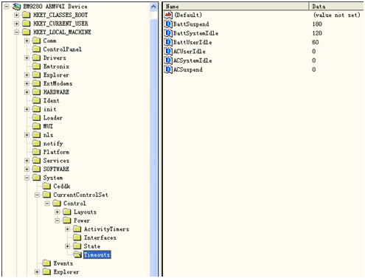Expand the Drivers key
Viewport: 365px width, 278px height.
point(27,58)
